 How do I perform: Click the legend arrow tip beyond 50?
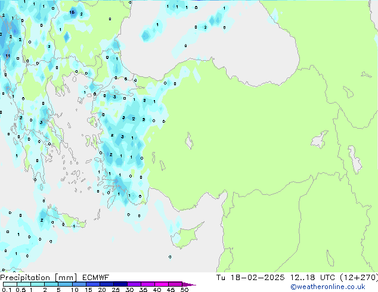pyautogui.click(x=189, y=284)
